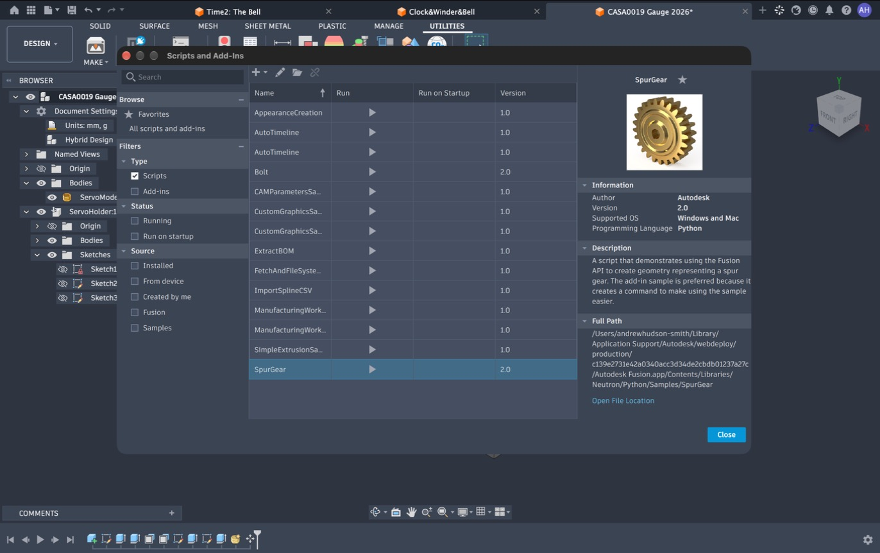Select the pan hand tool in navigation bar
The width and height of the screenshot is (880, 553).
pos(411,512)
